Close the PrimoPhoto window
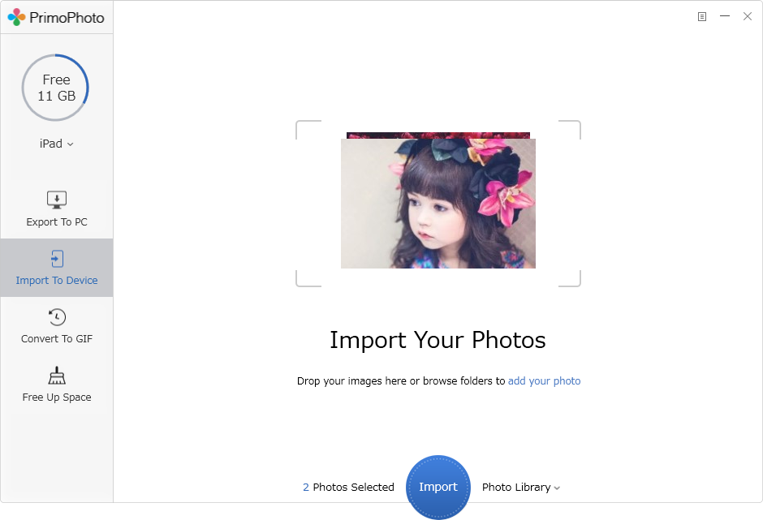 [x=748, y=16]
